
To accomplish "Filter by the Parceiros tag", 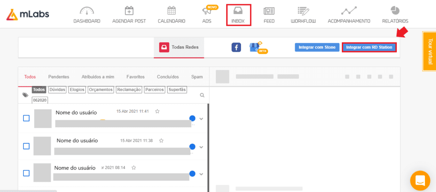I will (x=155, y=89).
